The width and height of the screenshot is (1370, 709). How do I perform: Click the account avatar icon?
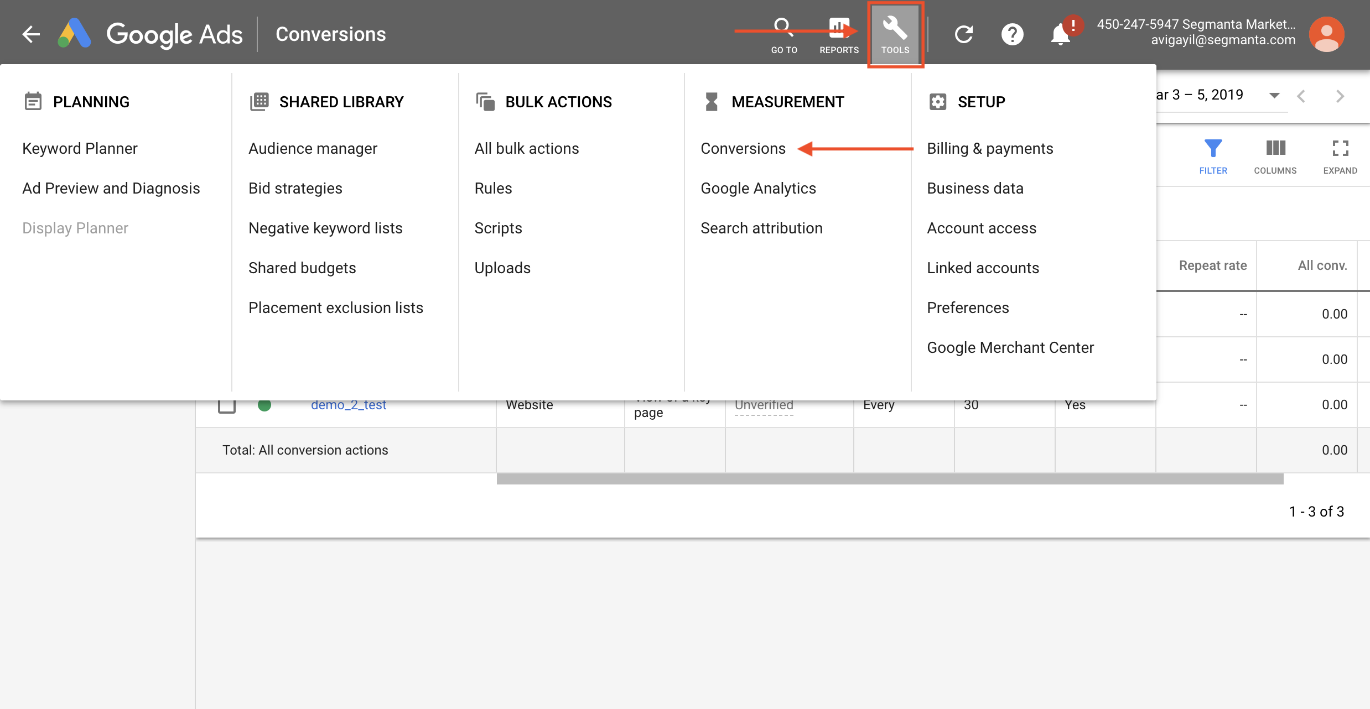1326,34
